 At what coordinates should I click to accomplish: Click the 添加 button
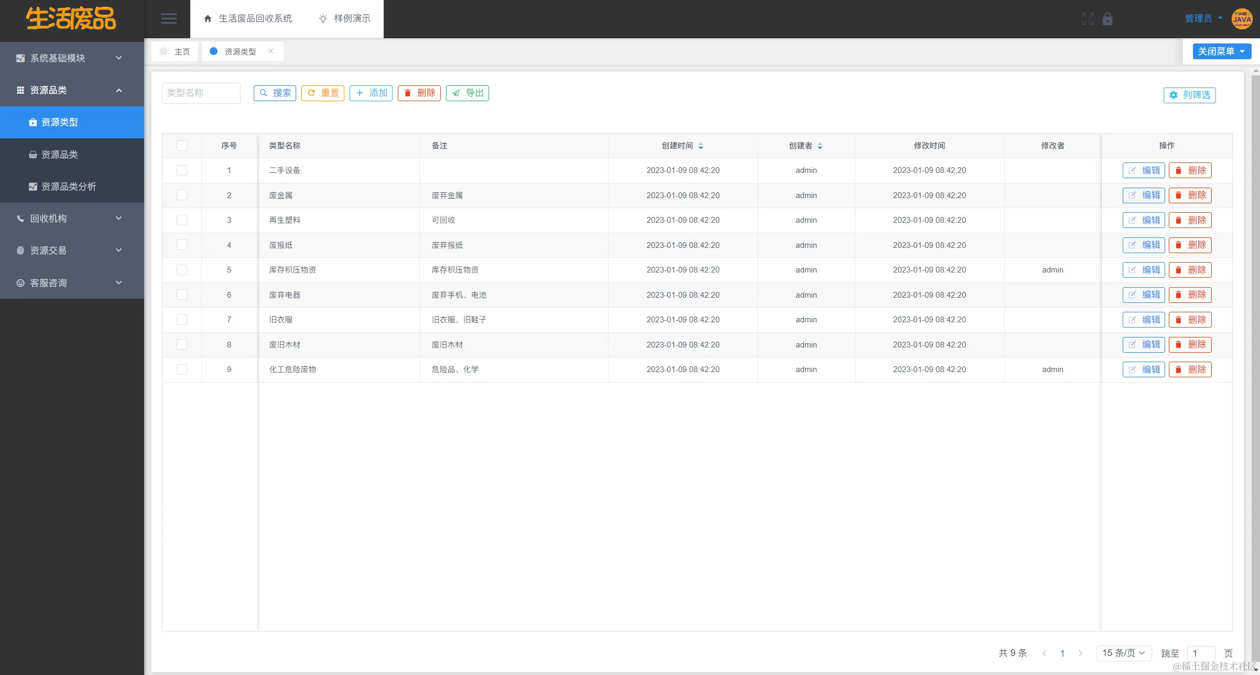[371, 93]
